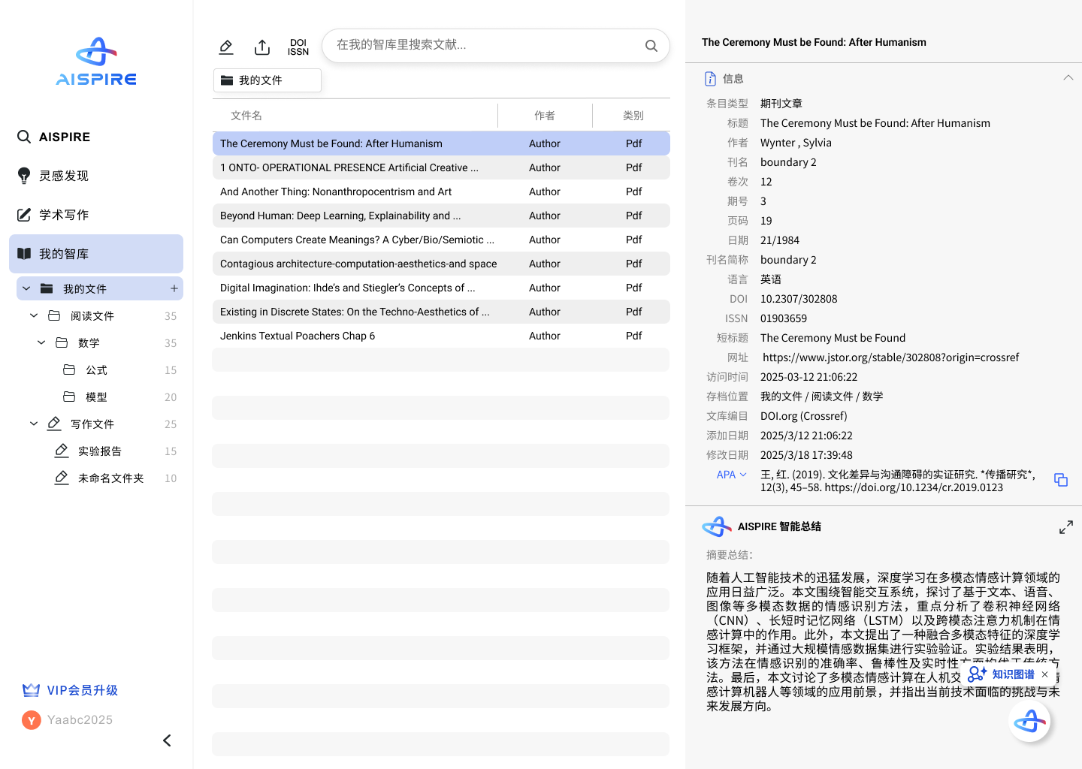
Task: Import document via DOI ISSN button
Action: click(298, 47)
